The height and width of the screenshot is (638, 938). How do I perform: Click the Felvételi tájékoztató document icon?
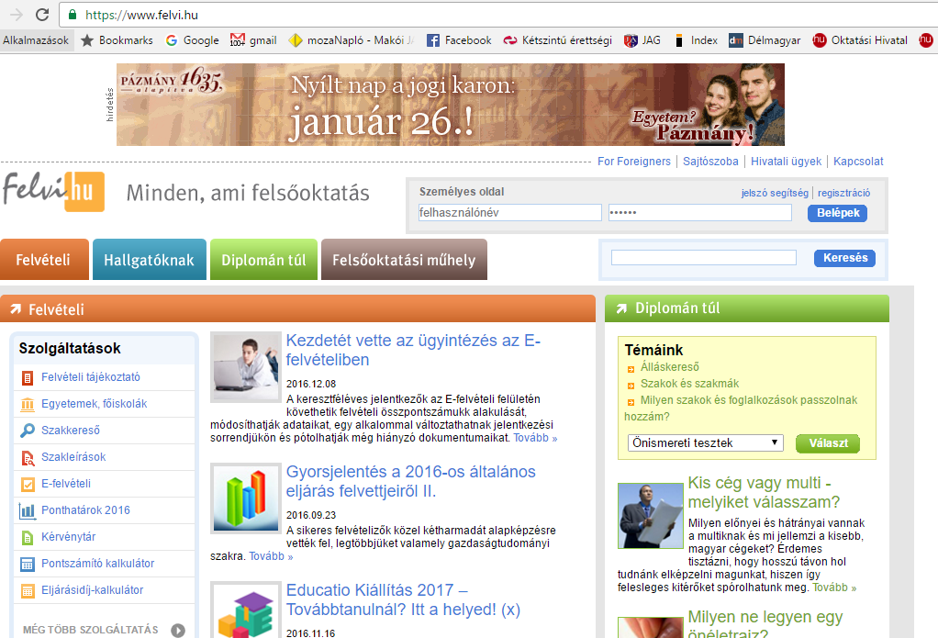click(28, 377)
